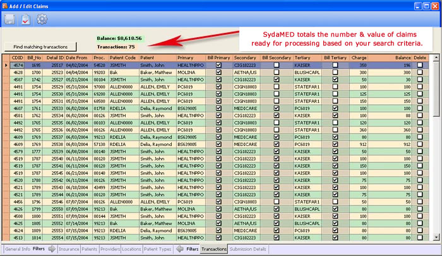Image resolution: width=442 pixels, height=256 pixels.
Task: Click the Balance column header
Action: (403, 58)
